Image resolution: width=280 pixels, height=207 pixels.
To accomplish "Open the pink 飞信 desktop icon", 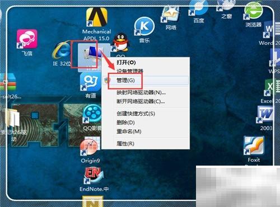I will point(27,39).
